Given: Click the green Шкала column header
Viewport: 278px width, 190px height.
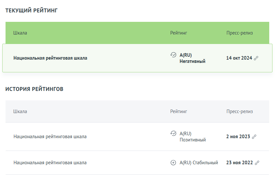Looking at the screenshot, I should tap(20, 33).
